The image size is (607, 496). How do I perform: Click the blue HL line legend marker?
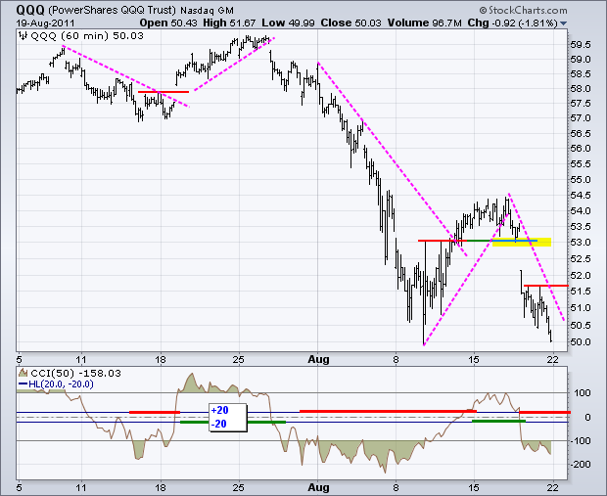click(x=23, y=384)
